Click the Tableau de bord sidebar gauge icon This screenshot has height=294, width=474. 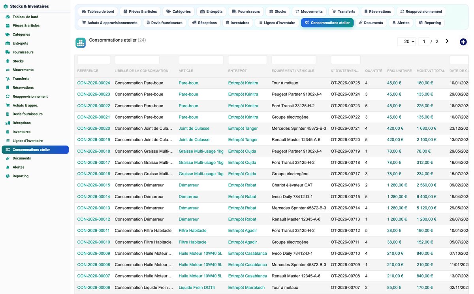8,17
